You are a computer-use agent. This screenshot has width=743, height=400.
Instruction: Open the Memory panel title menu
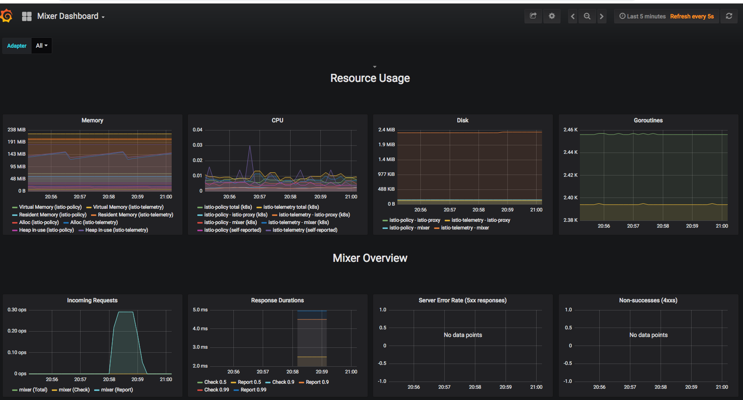92,120
